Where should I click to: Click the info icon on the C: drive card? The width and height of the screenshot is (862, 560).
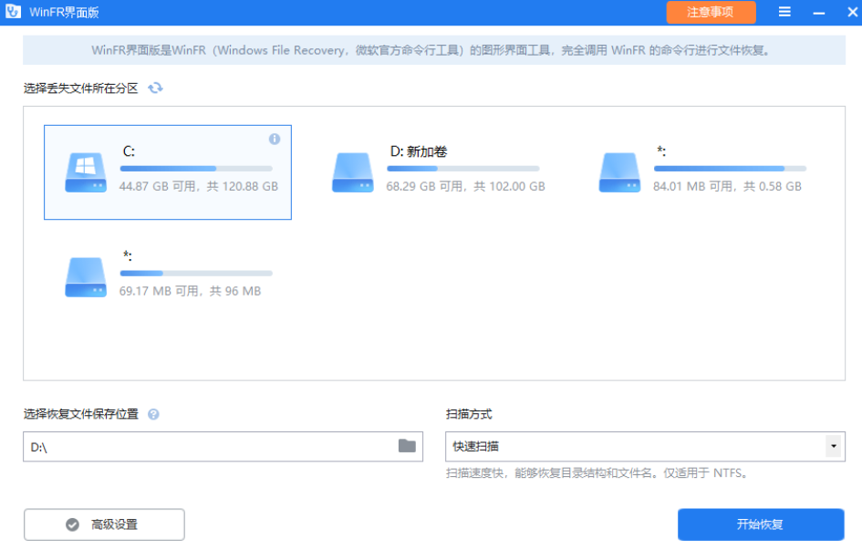pos(275,139)
